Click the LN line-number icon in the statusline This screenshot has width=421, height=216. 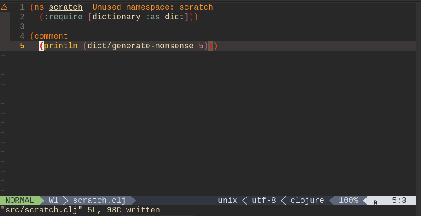click(375, 201)
